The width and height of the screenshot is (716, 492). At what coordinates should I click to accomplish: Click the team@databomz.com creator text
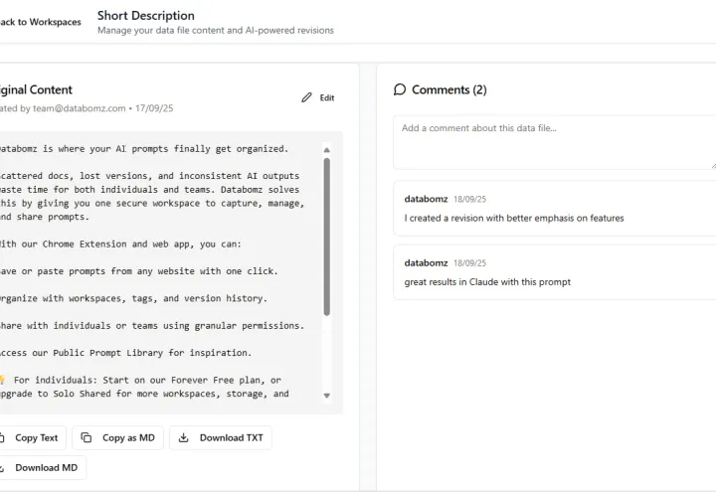pos(79,108)
